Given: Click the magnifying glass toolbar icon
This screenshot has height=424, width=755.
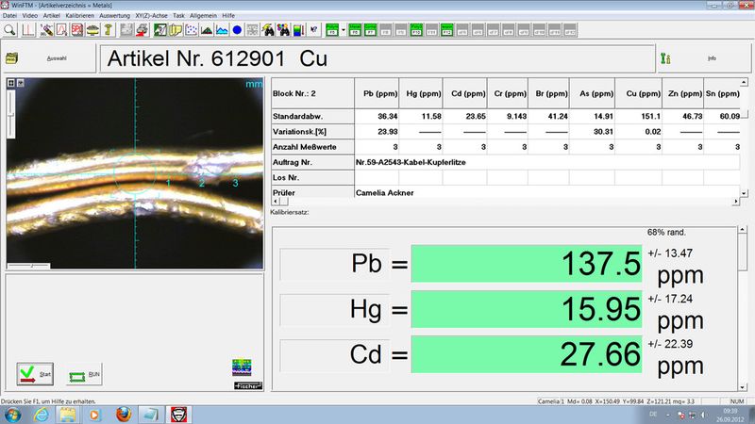Looking at the screenshot, I should 10,30.
